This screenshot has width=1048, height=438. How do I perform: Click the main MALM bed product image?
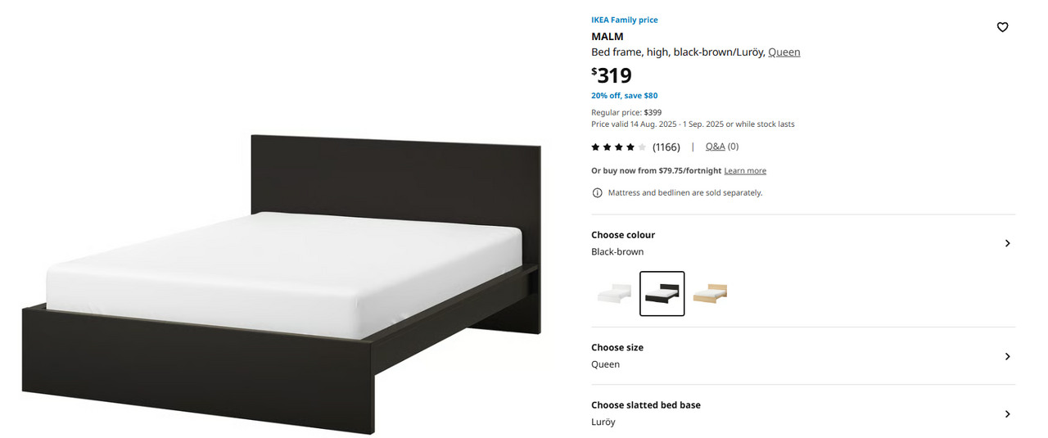(281, 284)
